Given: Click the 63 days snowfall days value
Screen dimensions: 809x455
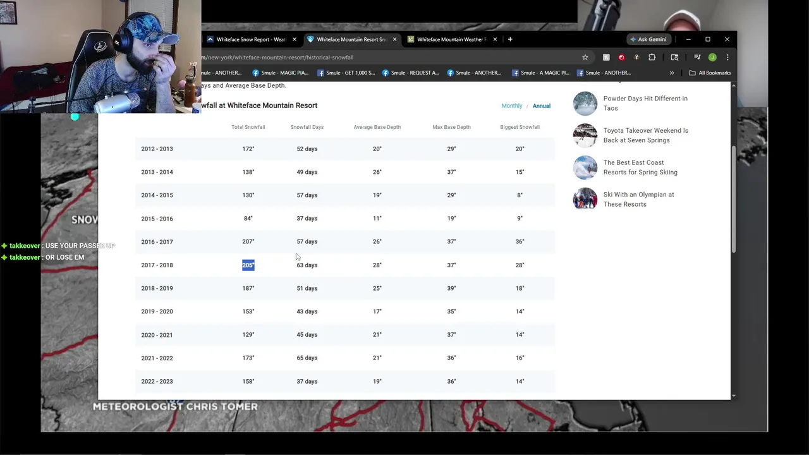Looking at the screenshot, I should [x=307, y=265].
